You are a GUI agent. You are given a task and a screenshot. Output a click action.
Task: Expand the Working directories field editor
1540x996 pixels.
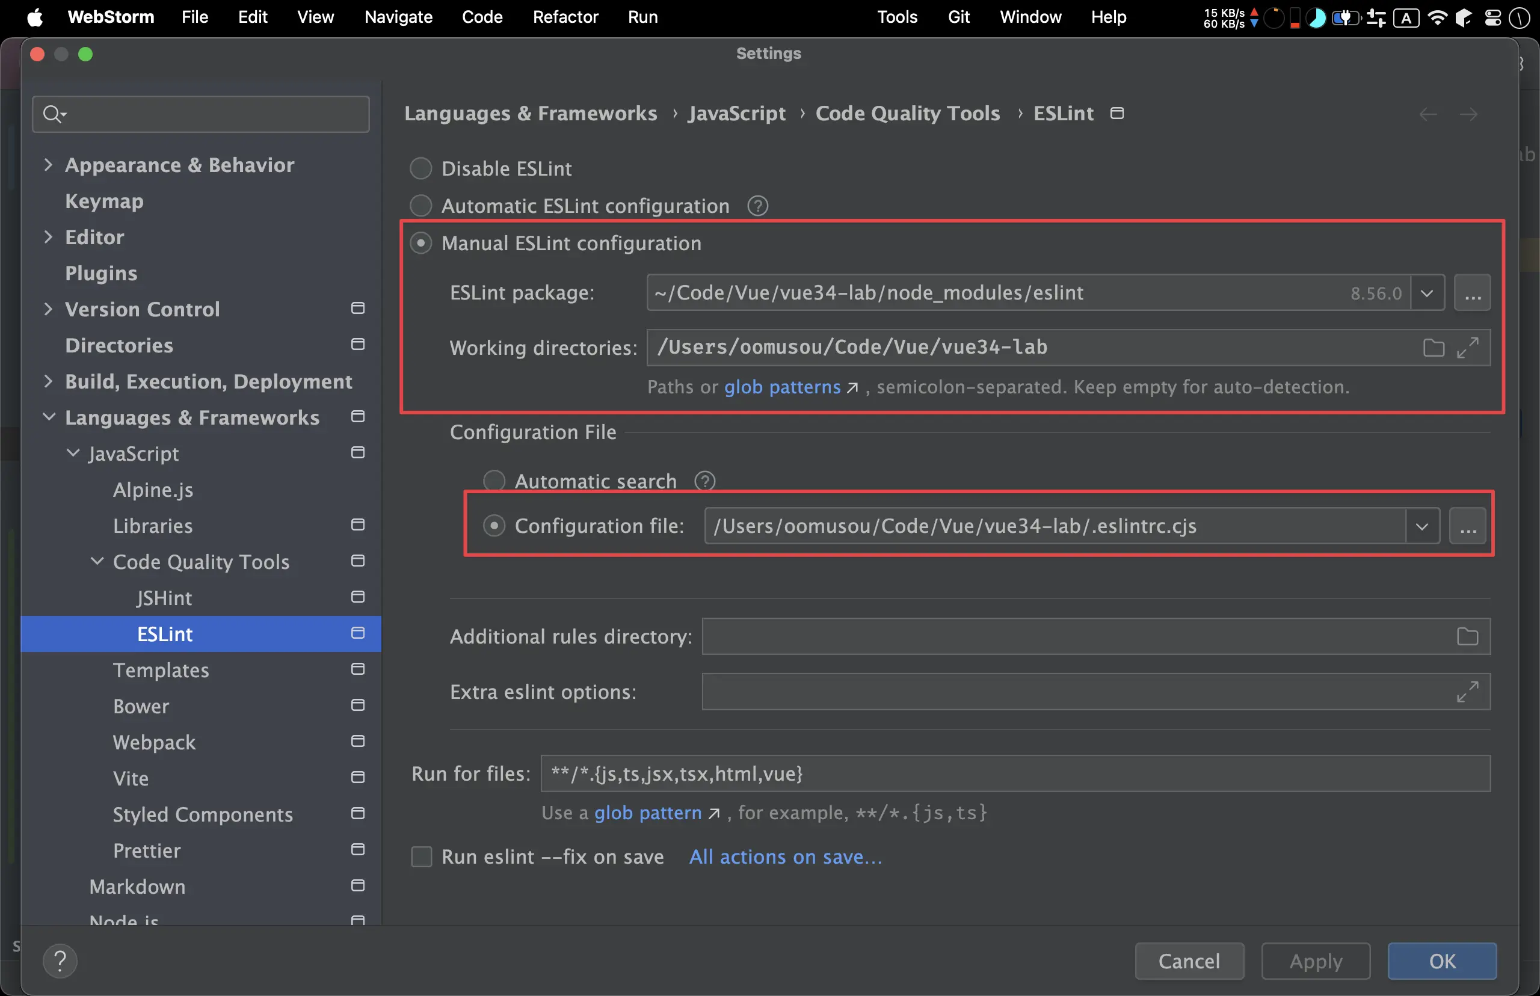click(x=1467, y=348)
